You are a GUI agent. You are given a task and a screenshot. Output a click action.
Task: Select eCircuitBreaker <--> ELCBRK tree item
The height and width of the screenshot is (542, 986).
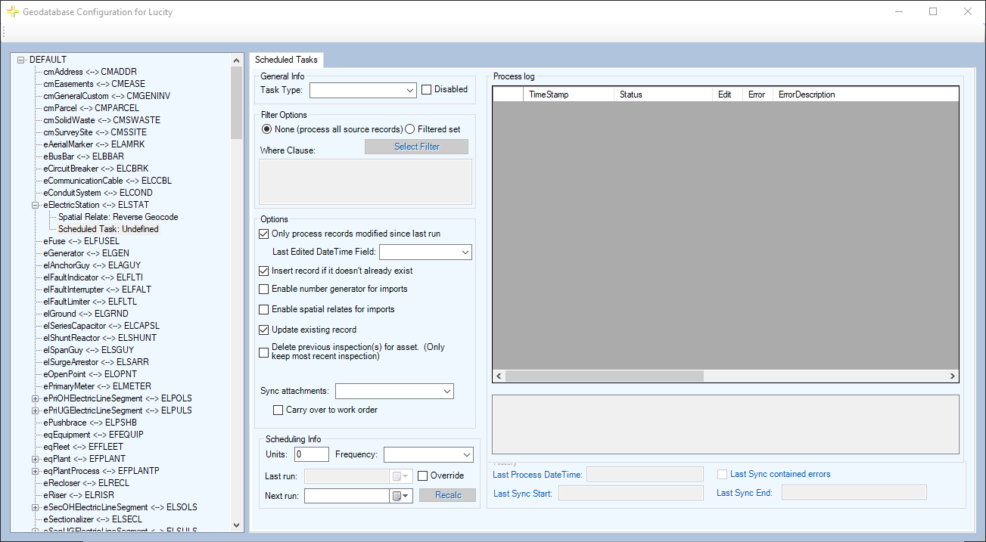point(95,169)
